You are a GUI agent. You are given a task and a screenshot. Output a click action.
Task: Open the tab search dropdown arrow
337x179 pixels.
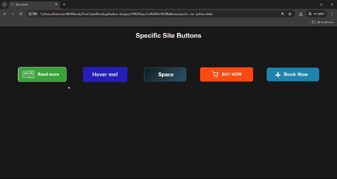point(4,4)
